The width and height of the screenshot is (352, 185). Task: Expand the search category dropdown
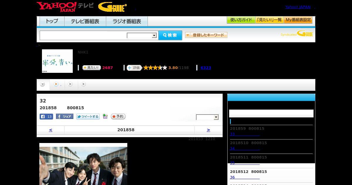pos(142,36)
